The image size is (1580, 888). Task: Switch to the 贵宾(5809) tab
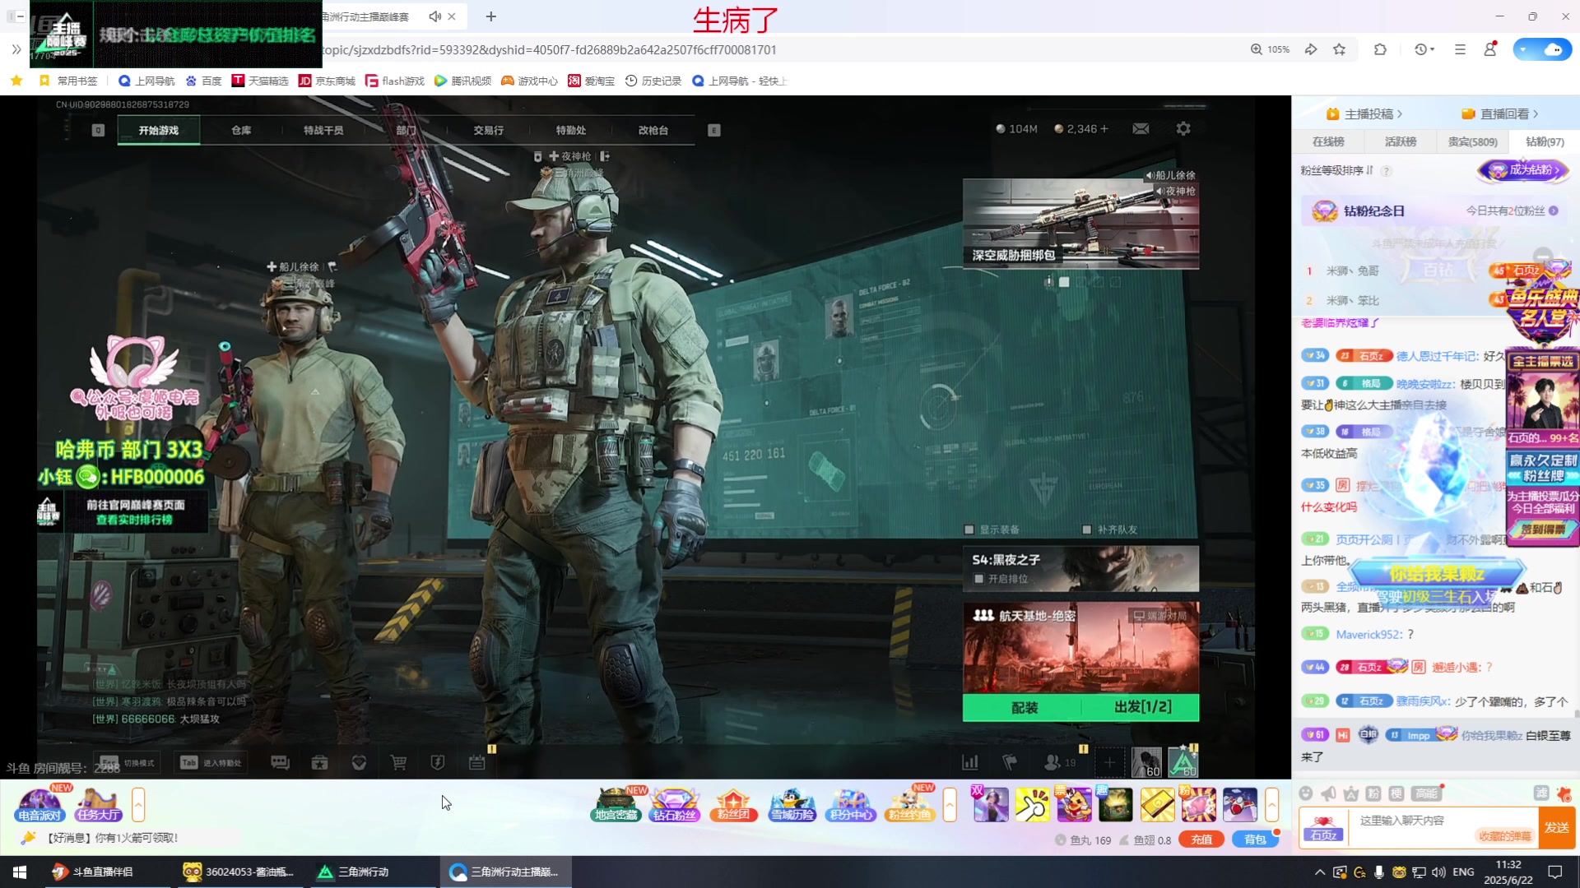1473,141
